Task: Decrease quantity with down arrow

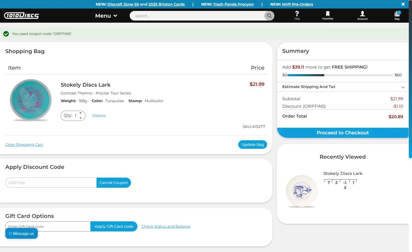Action: 80,118
